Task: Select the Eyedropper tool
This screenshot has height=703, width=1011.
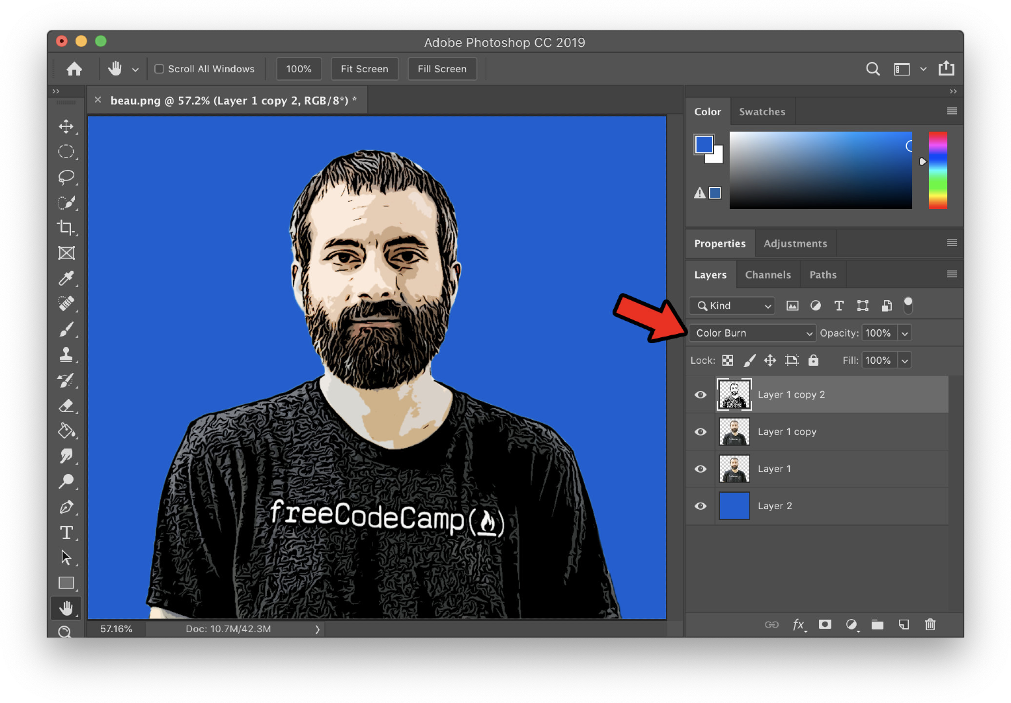Action: (66, 279)
